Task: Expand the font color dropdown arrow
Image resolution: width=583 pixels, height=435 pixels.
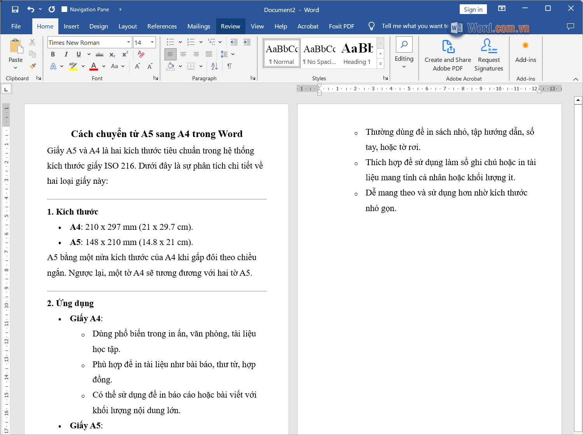Action: pyautogui.click(x=104, y=66)
